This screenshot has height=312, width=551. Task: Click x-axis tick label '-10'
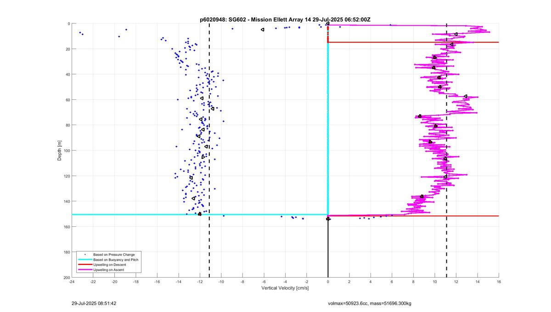(x=221, y=282)
